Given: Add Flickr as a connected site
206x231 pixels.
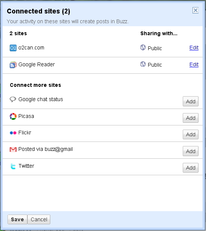Looking at the screenshot, I should pos(191,134).
